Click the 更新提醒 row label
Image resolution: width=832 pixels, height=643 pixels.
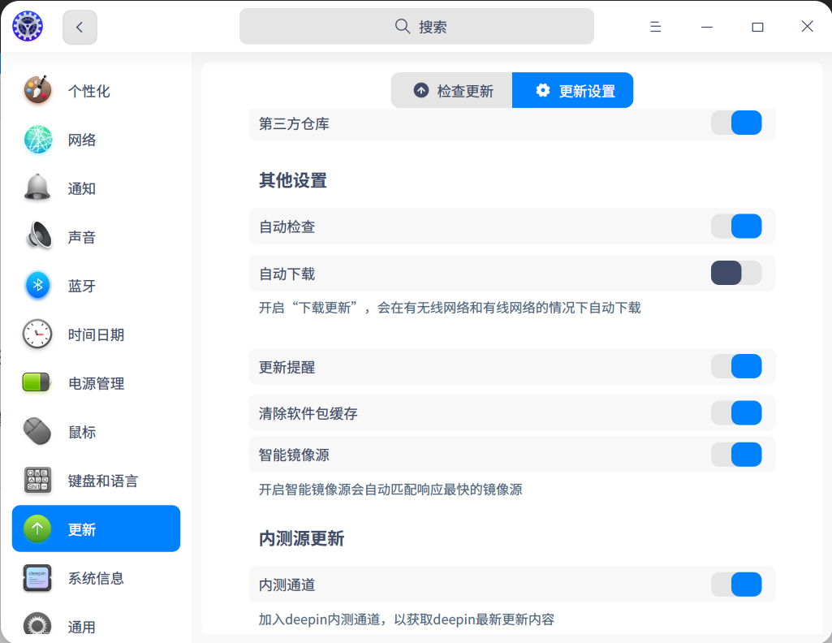[287, 367]
